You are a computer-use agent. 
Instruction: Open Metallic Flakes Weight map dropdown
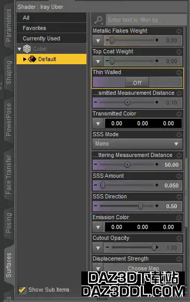98,40
